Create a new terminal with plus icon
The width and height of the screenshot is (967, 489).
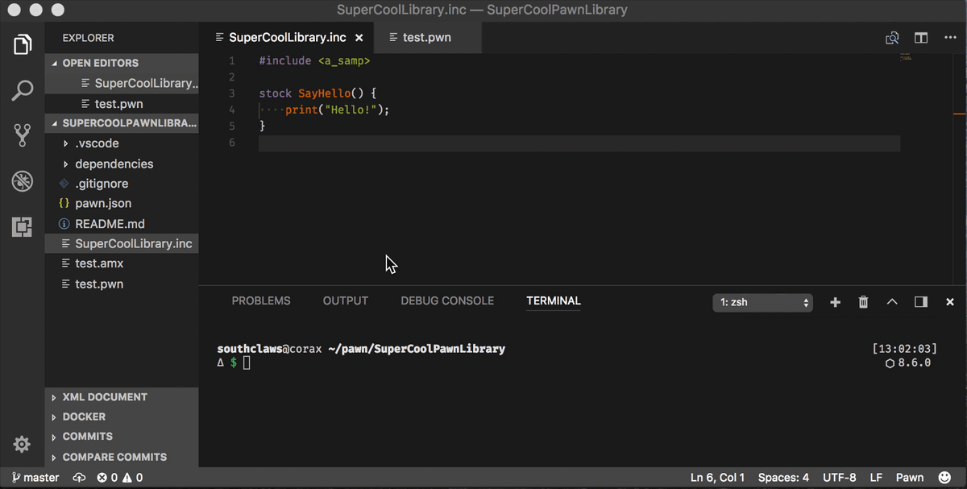pyautogui.click(x=835, y=302)
